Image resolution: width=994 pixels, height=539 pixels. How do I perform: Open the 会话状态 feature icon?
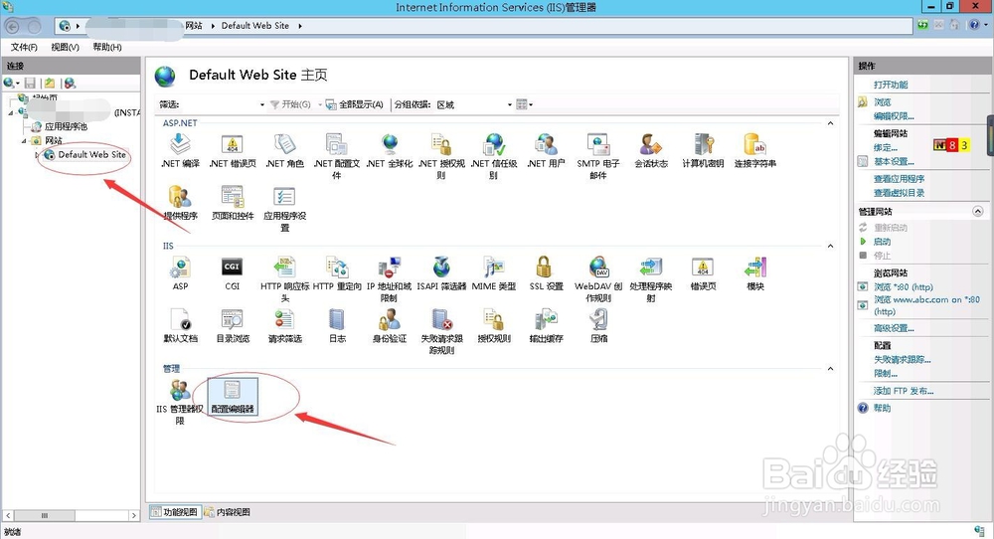pyautogui.click(x=651, y=151)
